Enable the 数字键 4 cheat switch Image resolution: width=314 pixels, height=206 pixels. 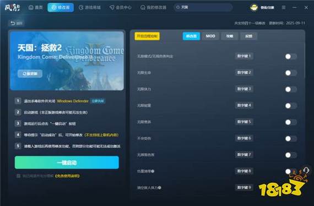[291, 106]
